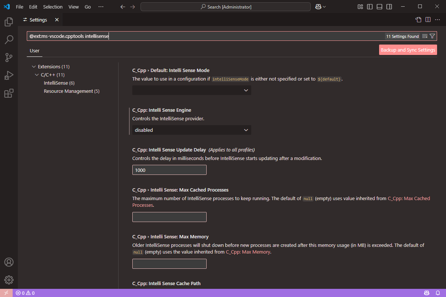Viewport: 446px width, 297px height.
Task: Edit the Intelli Sense Update Delay field
Action: pos(169,170)
